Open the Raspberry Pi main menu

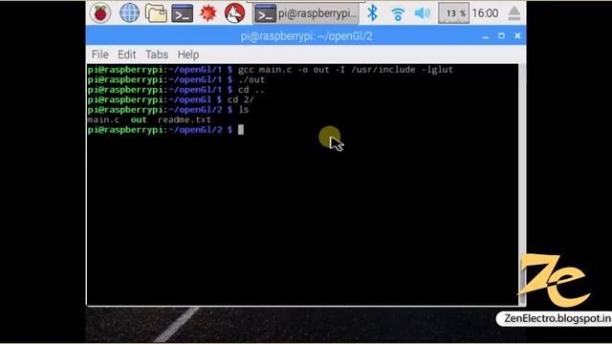pyautogui.click(x=100, y=13)
